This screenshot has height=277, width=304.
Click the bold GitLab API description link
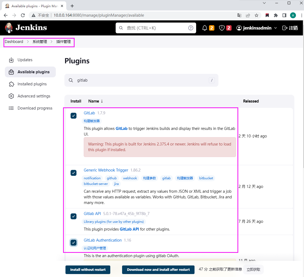click(129, 229)
